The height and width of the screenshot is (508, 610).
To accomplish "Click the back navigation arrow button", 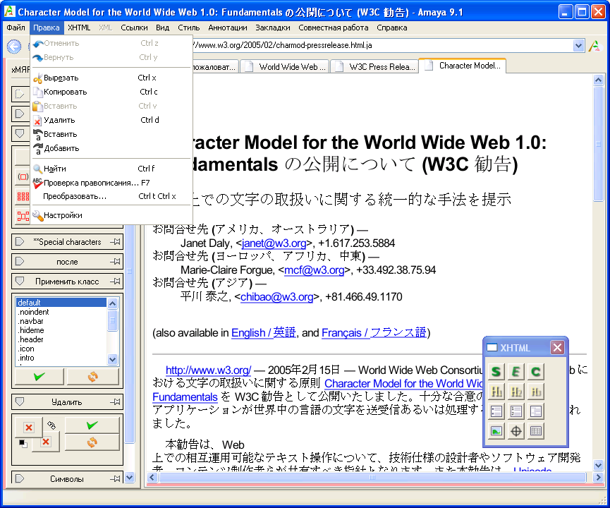I will coord(13,47).
